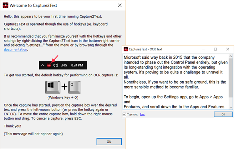
Task: Toggle the Topmost checkbox in the OCR Text window
Action: pyautogui.click(x=124, y=114)
